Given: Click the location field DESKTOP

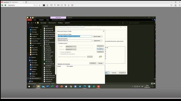Looking at the screenshot, I should coord(75,40).
